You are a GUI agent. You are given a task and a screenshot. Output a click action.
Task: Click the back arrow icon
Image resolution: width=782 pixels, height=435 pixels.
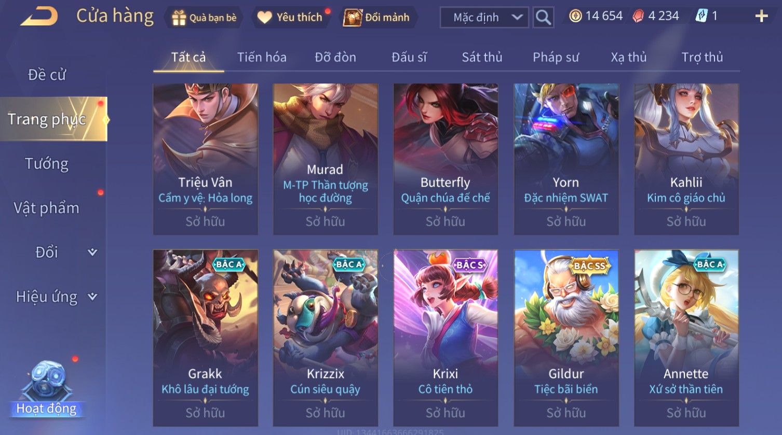click(39, 16)
